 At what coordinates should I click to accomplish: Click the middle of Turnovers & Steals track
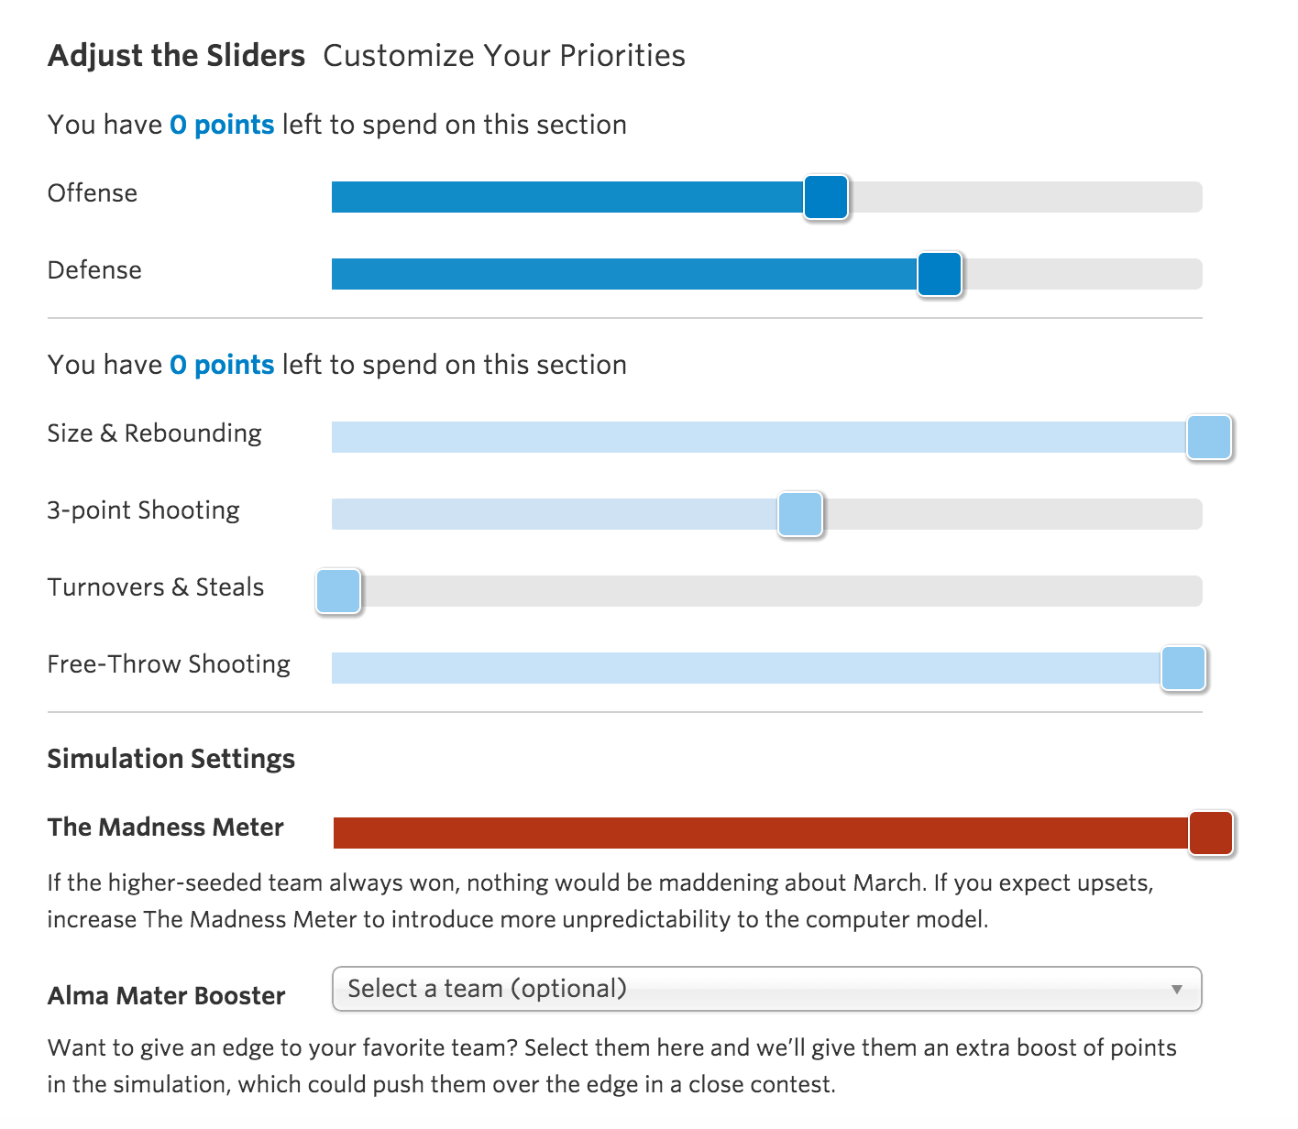click(766, 591)
